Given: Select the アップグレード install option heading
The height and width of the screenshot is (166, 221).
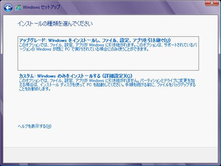Looking at the screenshot, I should tap(95, 41).
